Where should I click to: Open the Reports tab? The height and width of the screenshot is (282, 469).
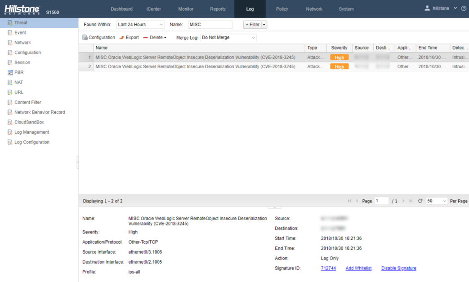point(218,9)
